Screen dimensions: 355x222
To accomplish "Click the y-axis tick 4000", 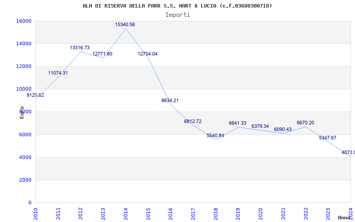I will pos(25,158).
